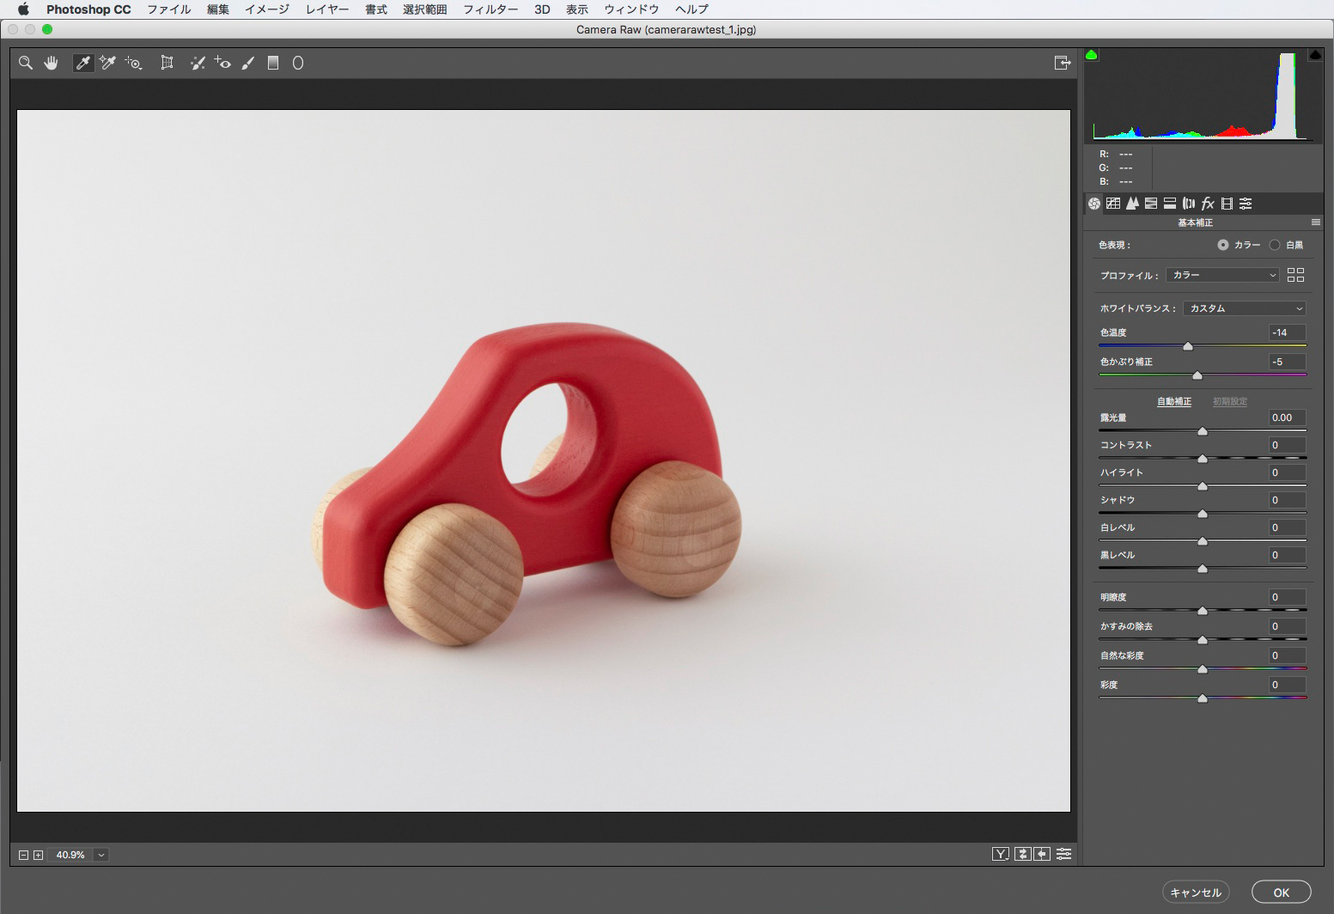Toggle the shadow clipping warning
The image size is (1334, 914).
pos(1092,55)
